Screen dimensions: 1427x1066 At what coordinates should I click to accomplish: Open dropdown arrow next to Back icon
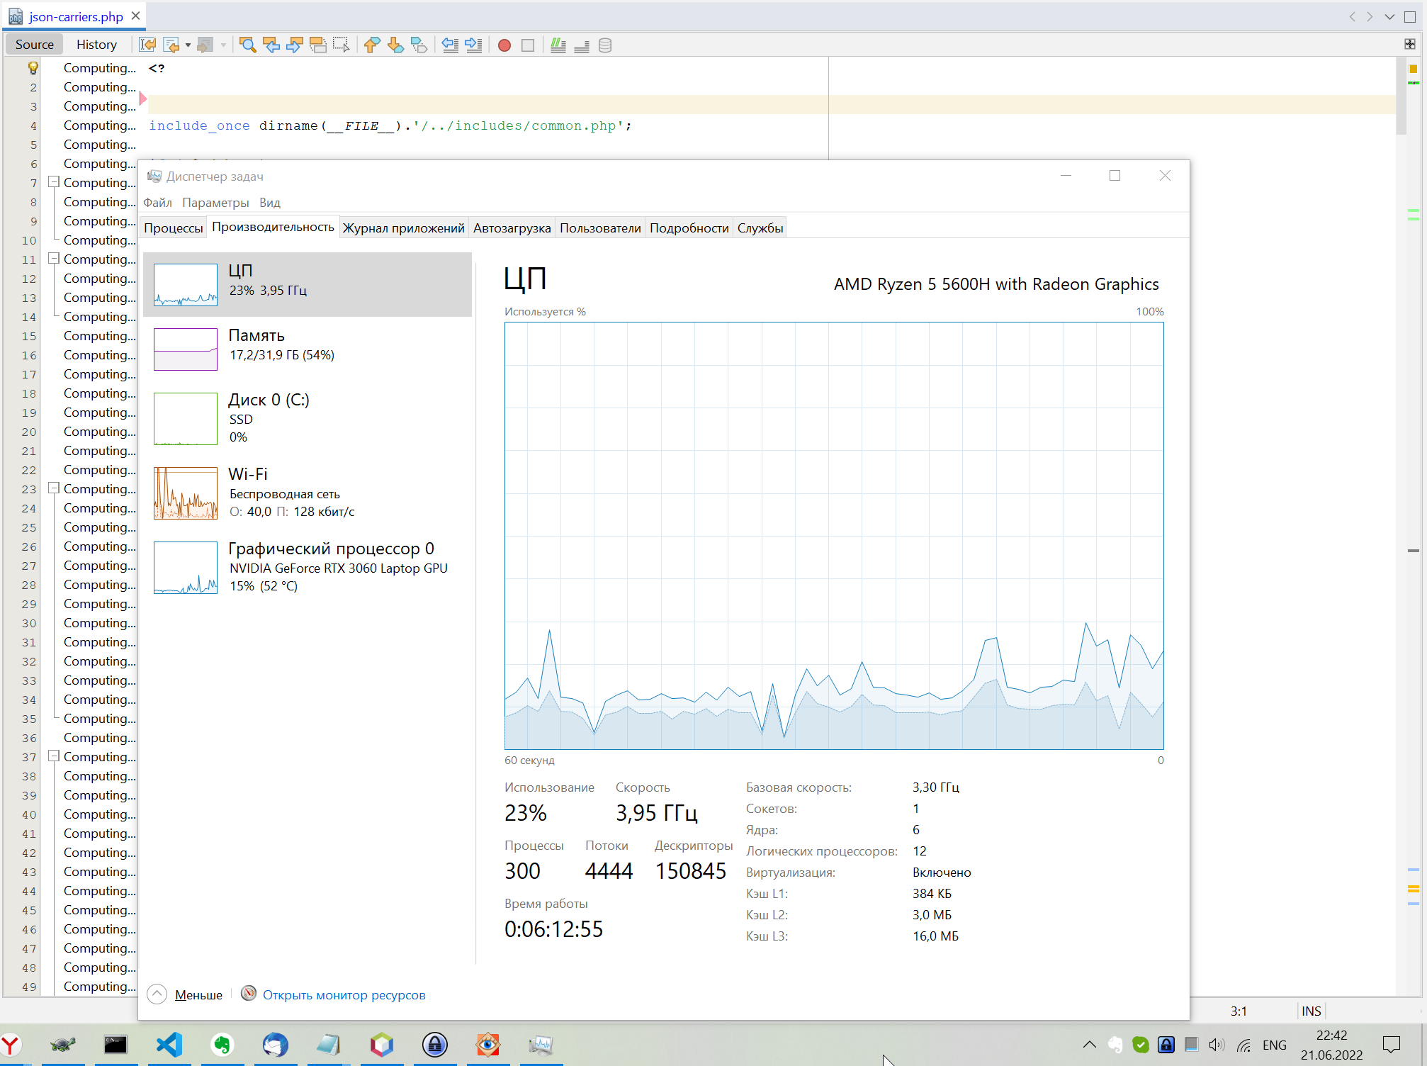click(188, 45)
